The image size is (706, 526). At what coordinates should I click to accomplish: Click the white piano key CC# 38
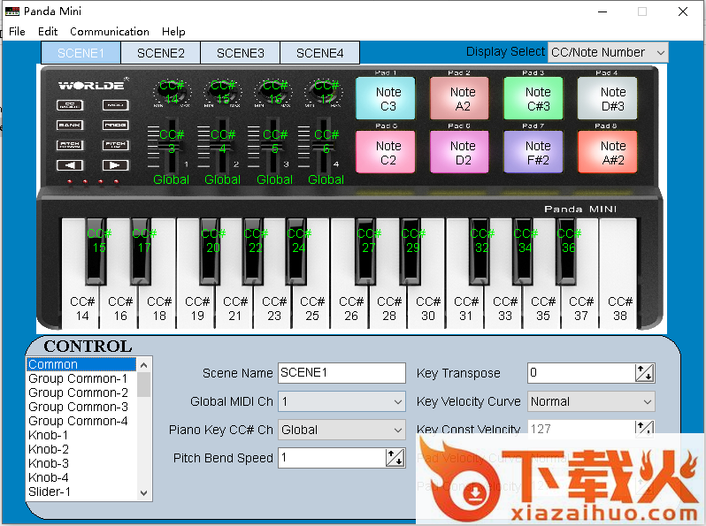618,309
